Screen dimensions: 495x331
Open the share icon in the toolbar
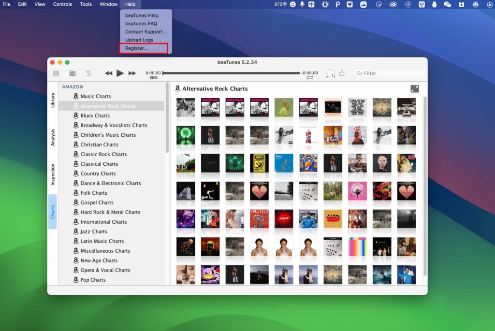coord(342,73)
